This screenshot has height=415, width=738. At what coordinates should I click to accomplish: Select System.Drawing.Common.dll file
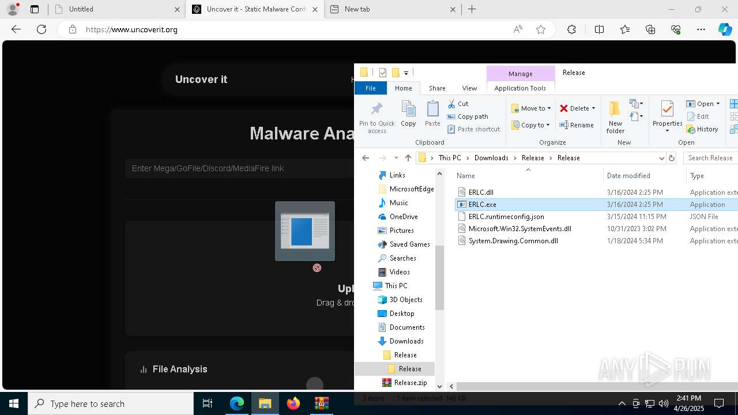click(513, 241)
